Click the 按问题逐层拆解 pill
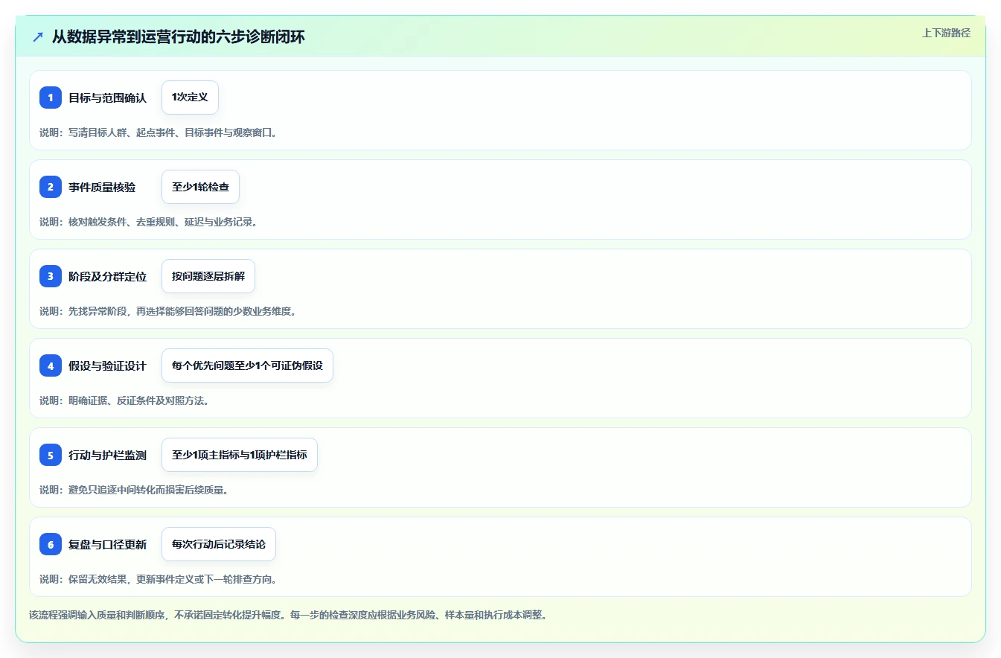 [208, 276]
